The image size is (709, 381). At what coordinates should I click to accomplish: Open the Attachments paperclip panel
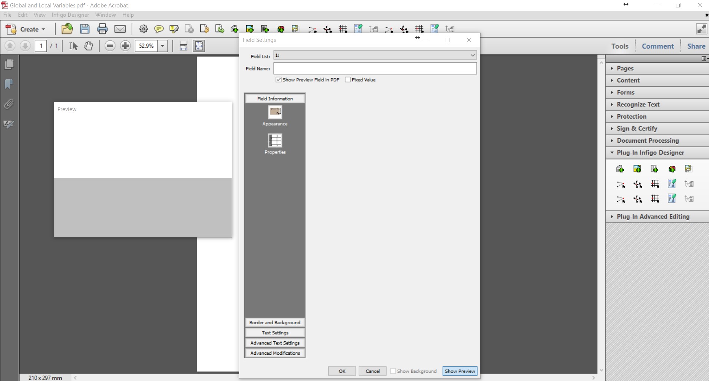pos(9,104)
